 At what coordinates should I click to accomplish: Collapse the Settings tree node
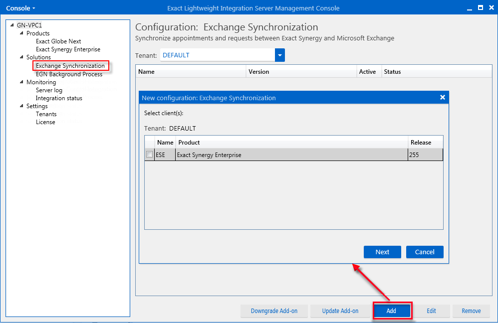[21, 106]
